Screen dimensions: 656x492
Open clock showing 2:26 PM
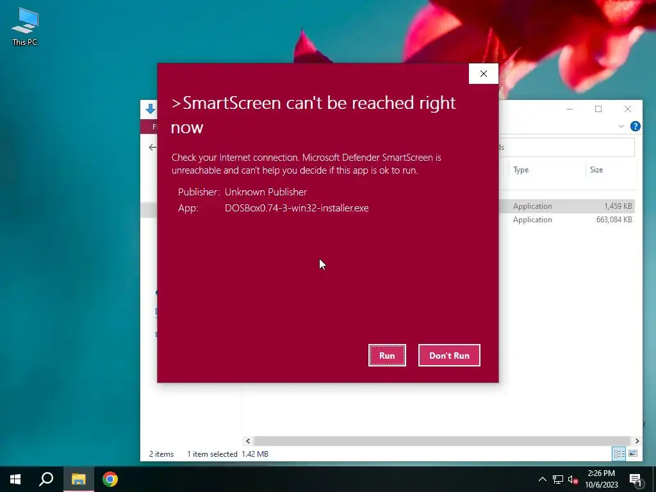601,479
